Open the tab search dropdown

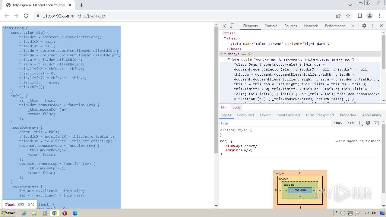point(350,5)
